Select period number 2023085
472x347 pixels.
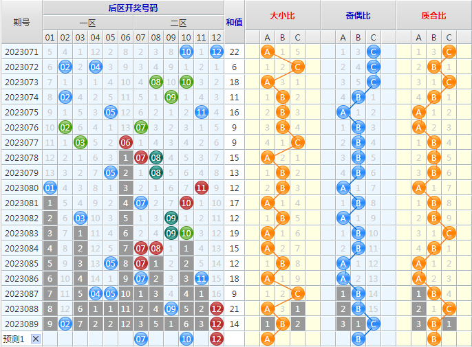(22, 263)
